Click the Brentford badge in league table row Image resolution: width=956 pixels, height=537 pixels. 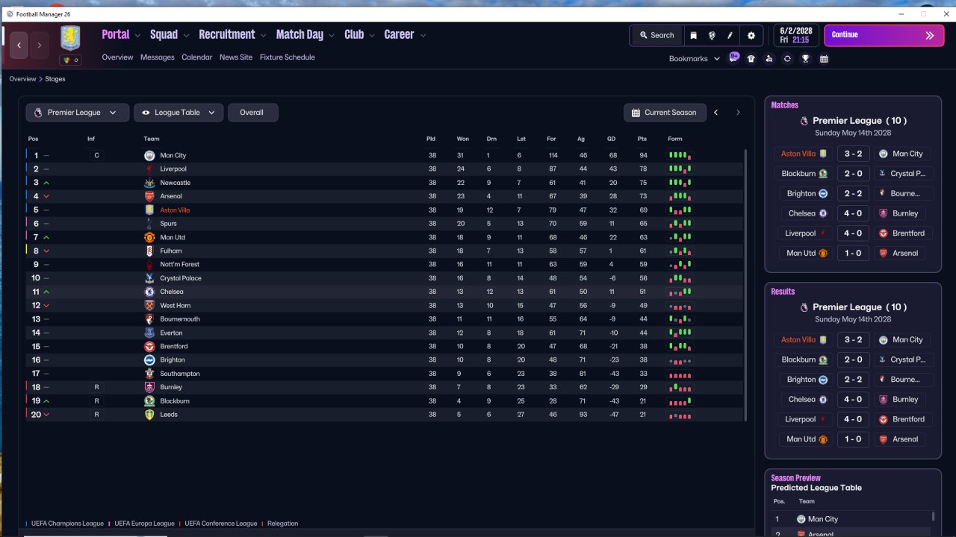[149, 346]
